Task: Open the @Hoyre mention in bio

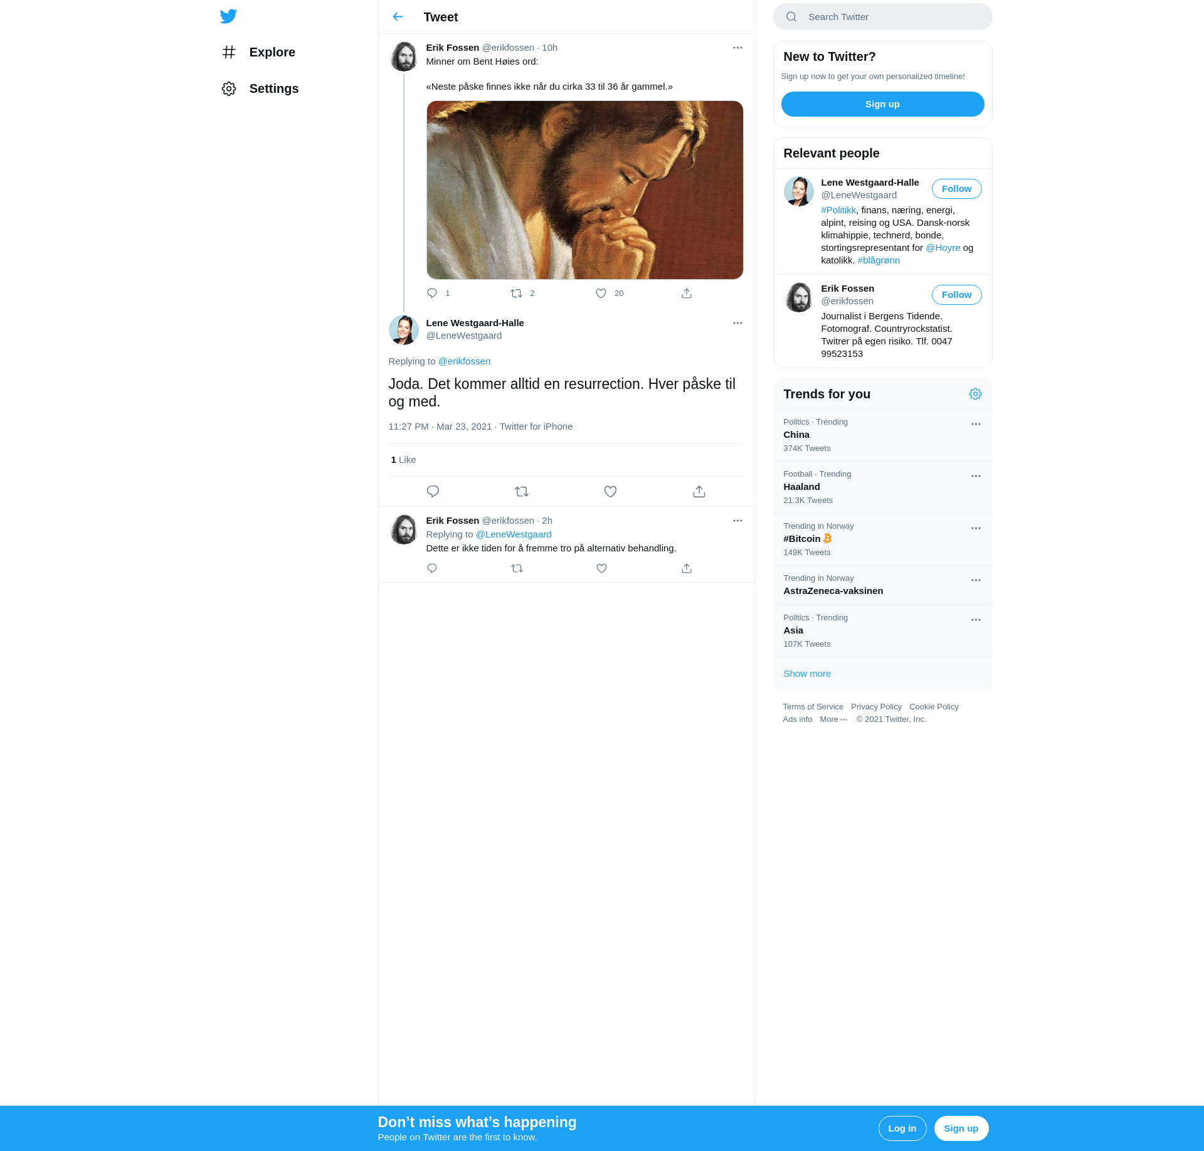Action: pos(943,248)
